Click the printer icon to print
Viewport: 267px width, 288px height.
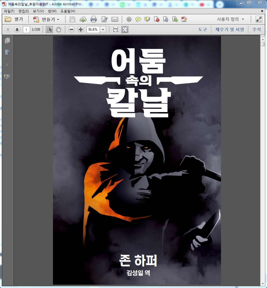tap(94, 19)
